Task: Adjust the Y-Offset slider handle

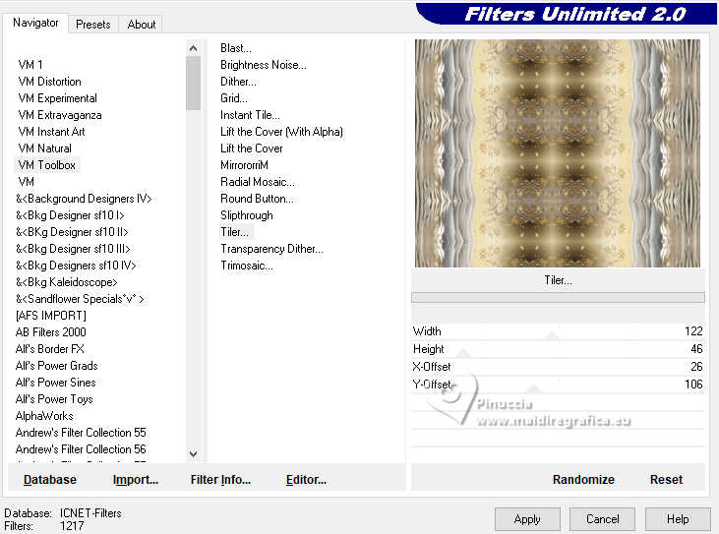Action: (x=533, y=389)
